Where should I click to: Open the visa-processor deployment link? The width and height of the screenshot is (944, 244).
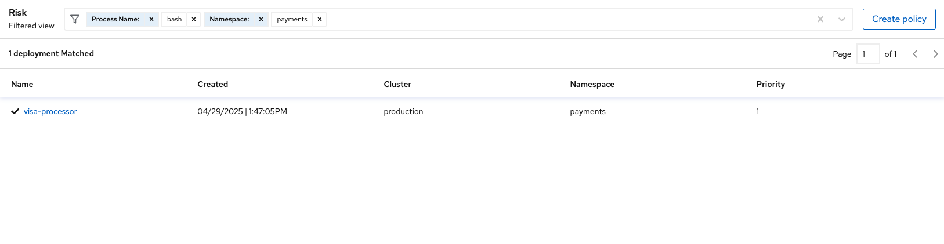point(50,111)
